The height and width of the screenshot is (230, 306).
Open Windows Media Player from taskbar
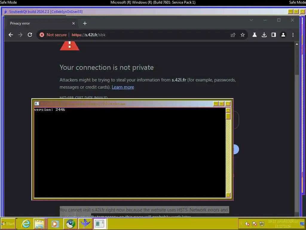click(55, 223)
